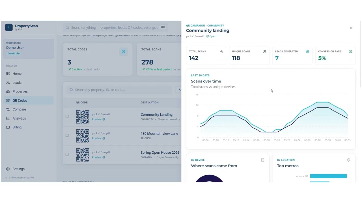Image resolution: width=362 pixels, height=203 pixels.
Task: Click the QR icon on Total Codes card
Action: pos(124,52)
